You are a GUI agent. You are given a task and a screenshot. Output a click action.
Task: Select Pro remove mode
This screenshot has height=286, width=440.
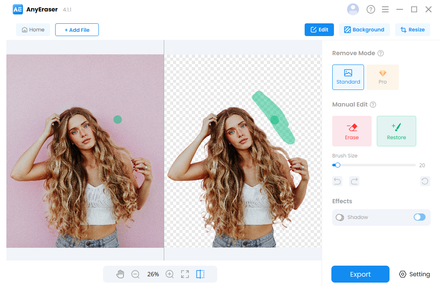(382, 77)
